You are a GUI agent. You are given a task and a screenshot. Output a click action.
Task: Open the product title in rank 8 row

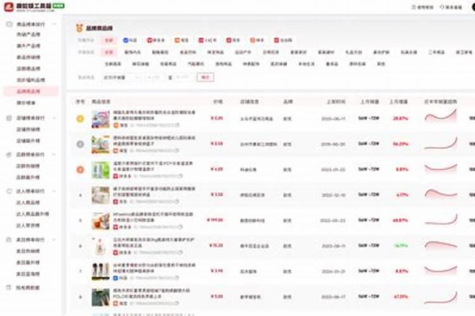tap(151, 294)
